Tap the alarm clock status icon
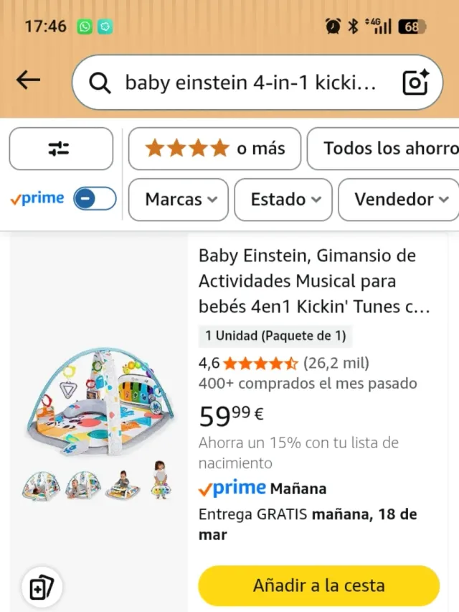 coord(333,27)
